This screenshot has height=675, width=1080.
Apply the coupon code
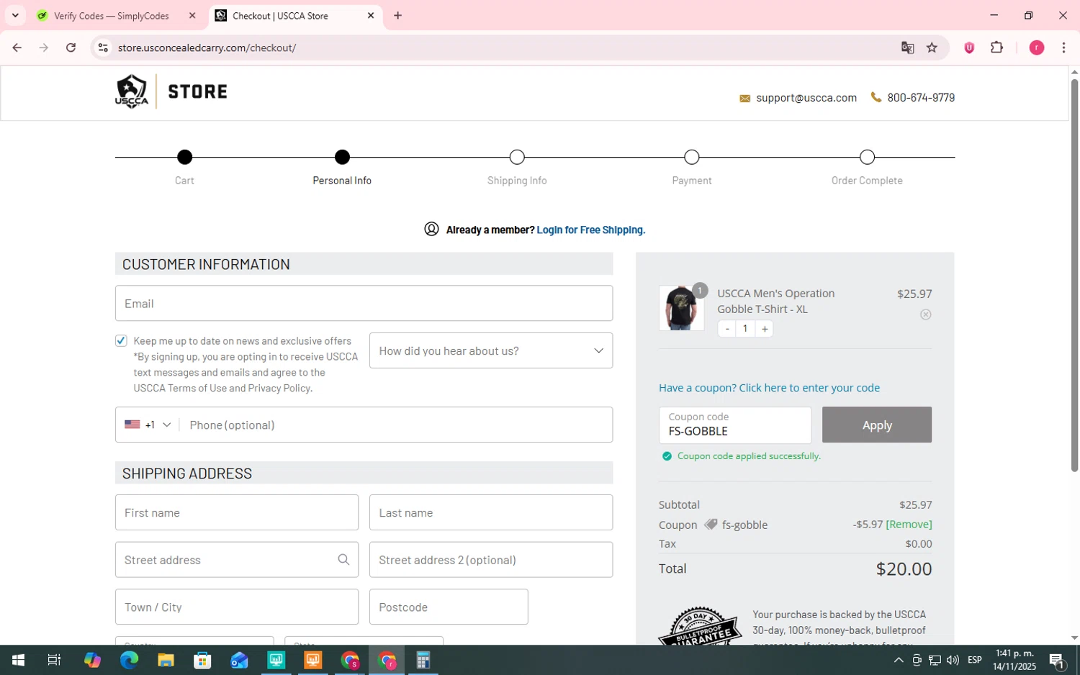point(877,425)
